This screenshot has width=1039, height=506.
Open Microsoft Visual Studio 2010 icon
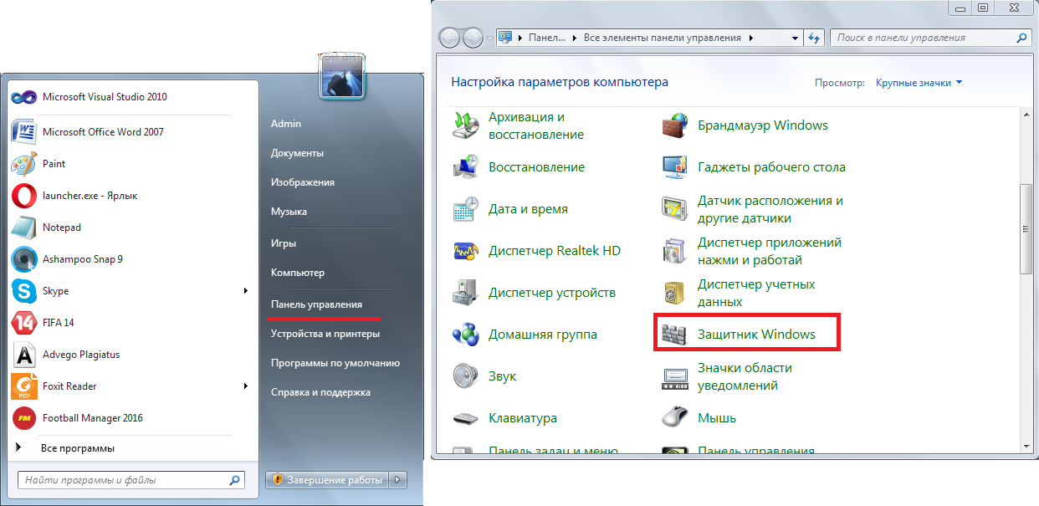tap(23, 97)
